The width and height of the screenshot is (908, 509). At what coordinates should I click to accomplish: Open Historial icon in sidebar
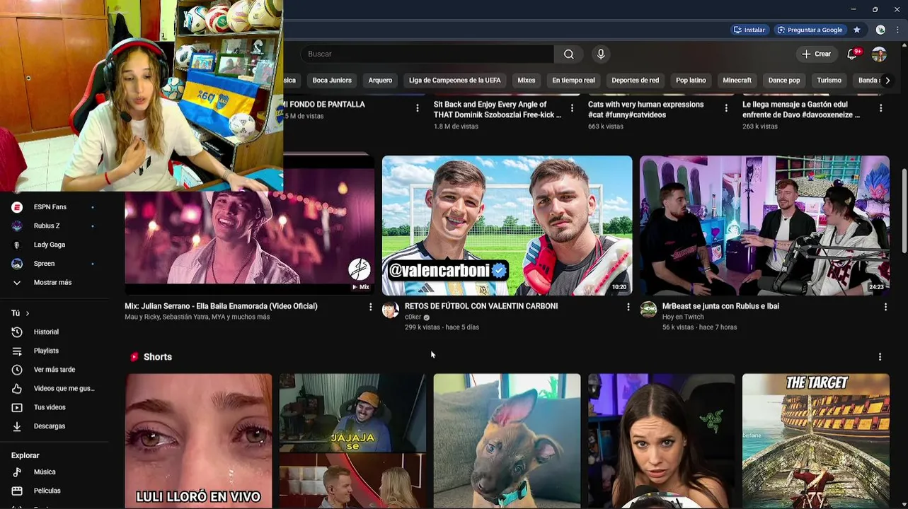pyautogui.click(x=17, y=332)
